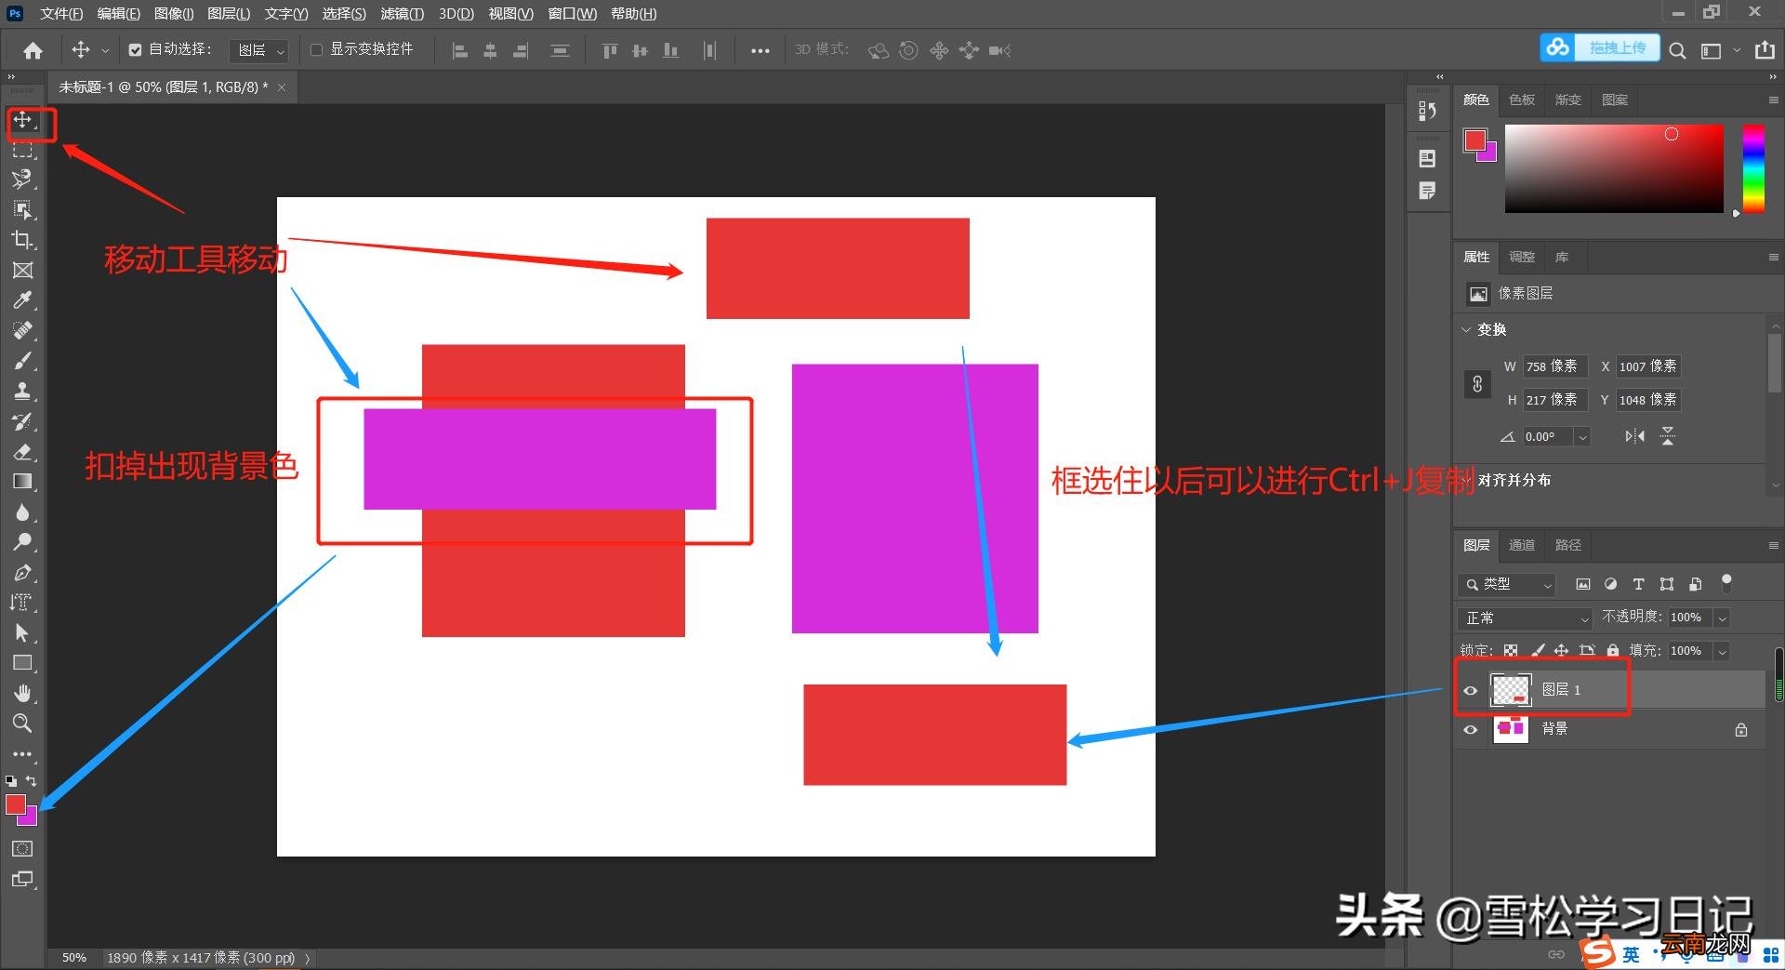Choose the Lasso tool
Viewport: 1785px width, 970px height.
(22, 179)
